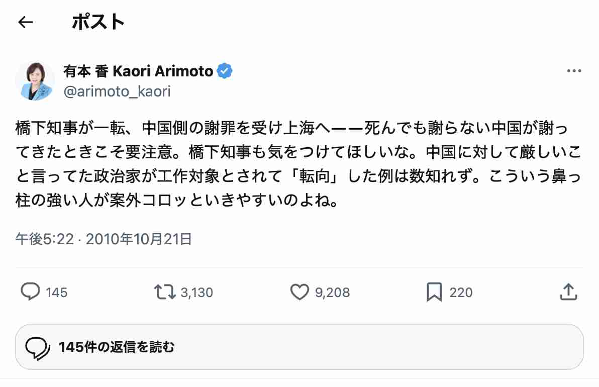Click the verified badge next to the name

pos(225,71)
